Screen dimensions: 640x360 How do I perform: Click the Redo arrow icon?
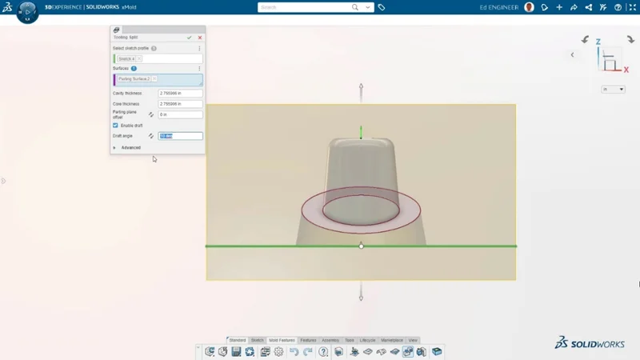(307, 352)
